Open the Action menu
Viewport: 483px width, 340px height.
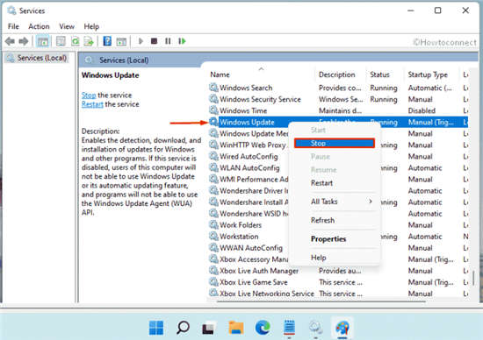coord(39,26)
